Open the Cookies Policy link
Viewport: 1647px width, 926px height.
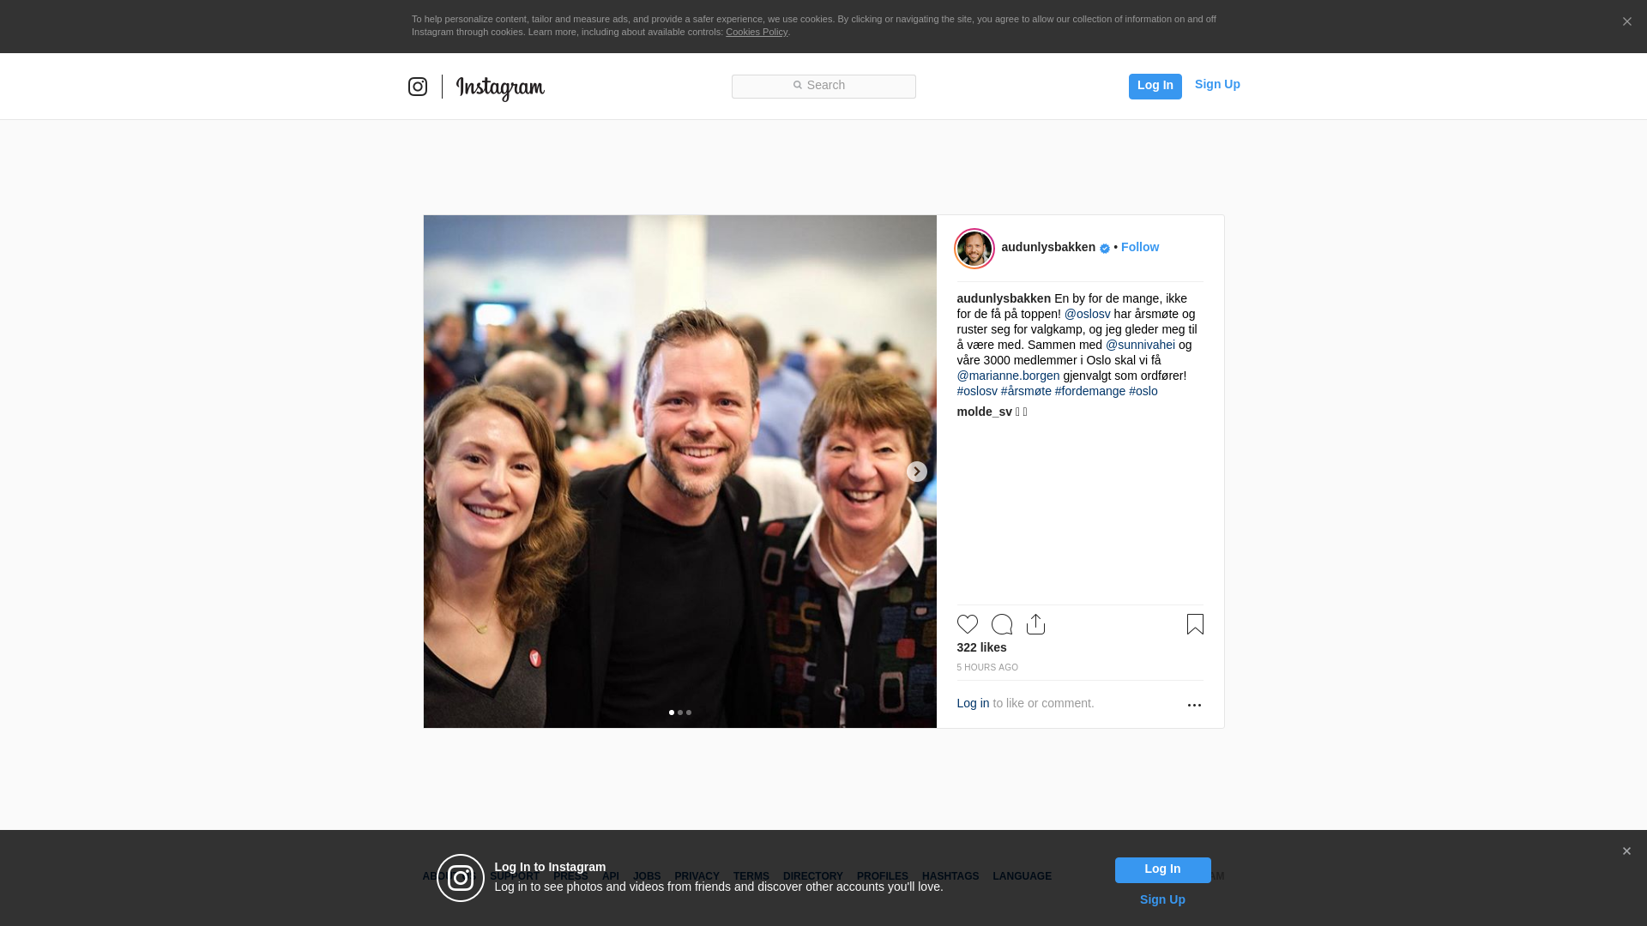(757, 32)
